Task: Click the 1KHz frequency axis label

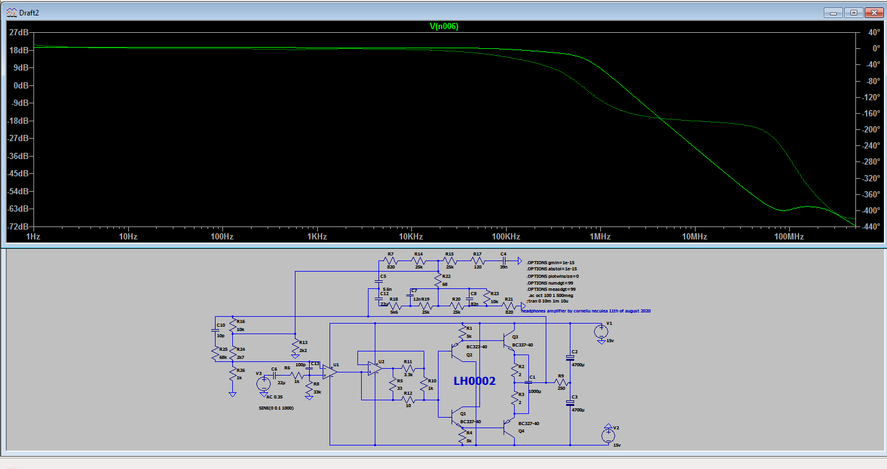Action: (317, 237)
